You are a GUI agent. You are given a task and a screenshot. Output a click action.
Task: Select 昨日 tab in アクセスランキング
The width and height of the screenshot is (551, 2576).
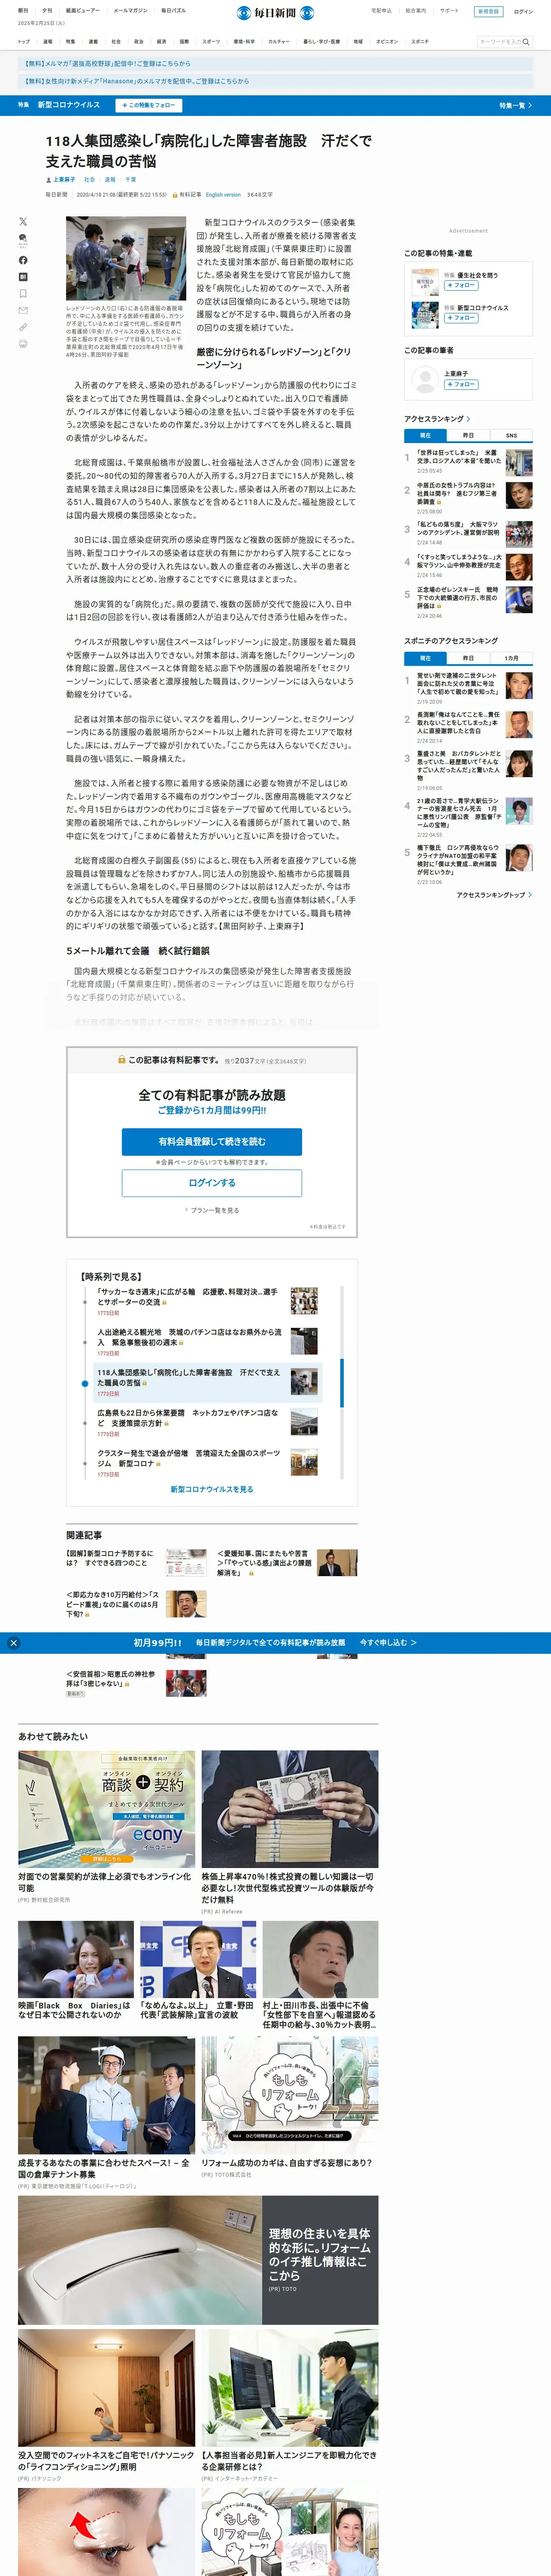pyautogui.click(x=468, y=436)
